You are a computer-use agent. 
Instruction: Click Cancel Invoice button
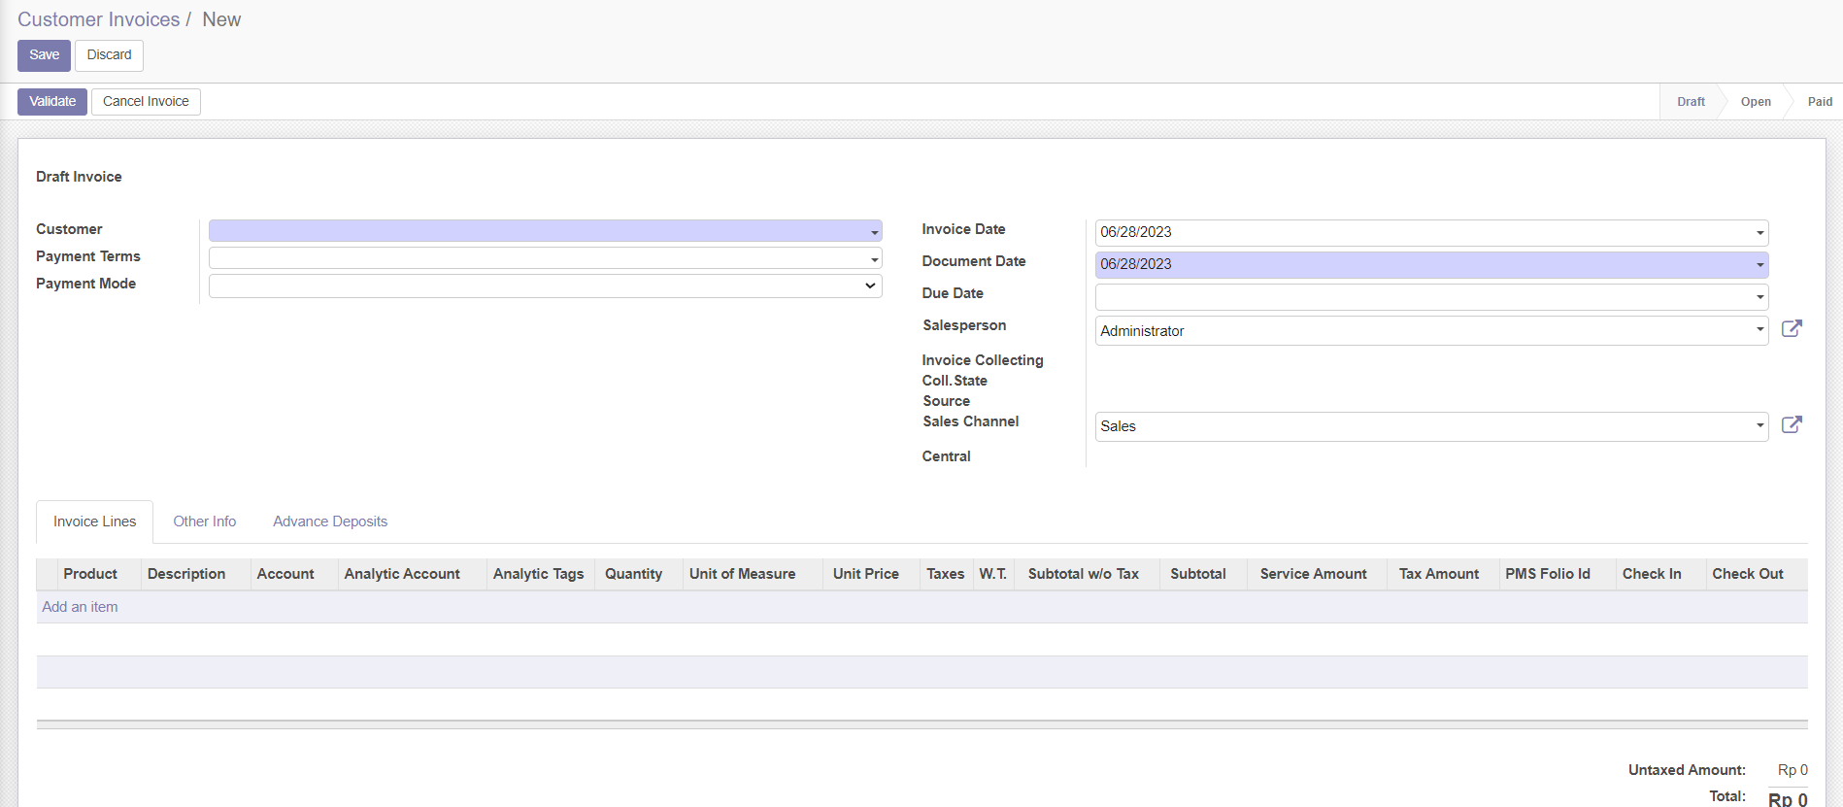(x=146, y=102)
